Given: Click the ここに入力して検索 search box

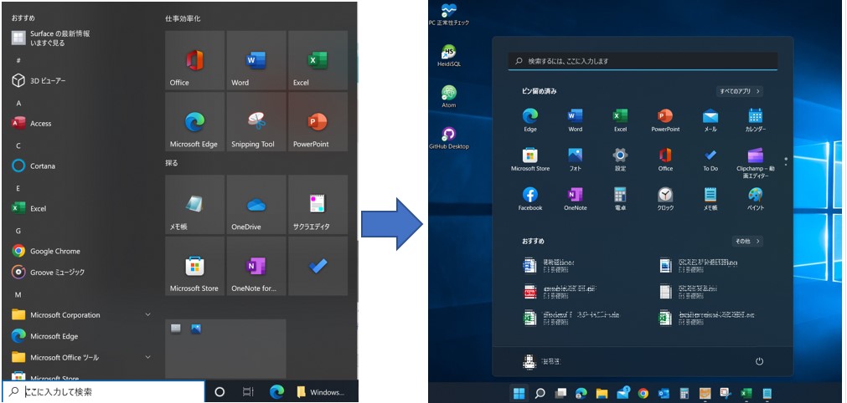Looking at the screenshot, I should point(103,391).
